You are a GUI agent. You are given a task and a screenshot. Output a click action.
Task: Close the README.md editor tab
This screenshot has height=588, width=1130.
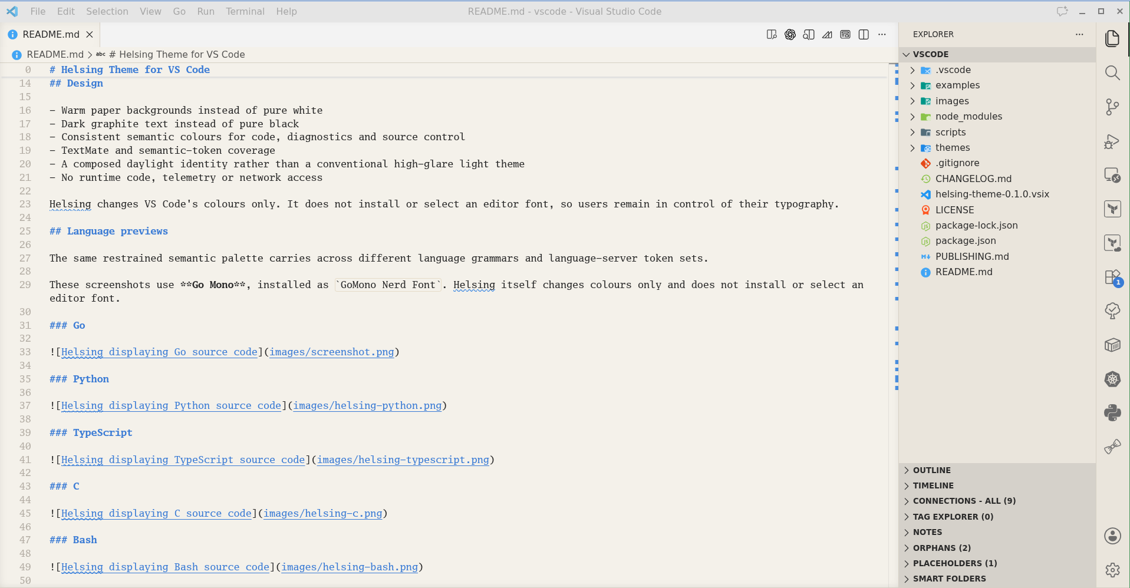pos(90,35)
